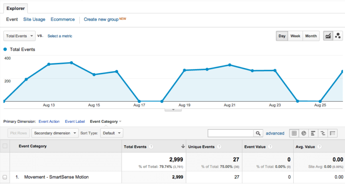
Task: Open the Ecommerce tab
Action: 63,19
